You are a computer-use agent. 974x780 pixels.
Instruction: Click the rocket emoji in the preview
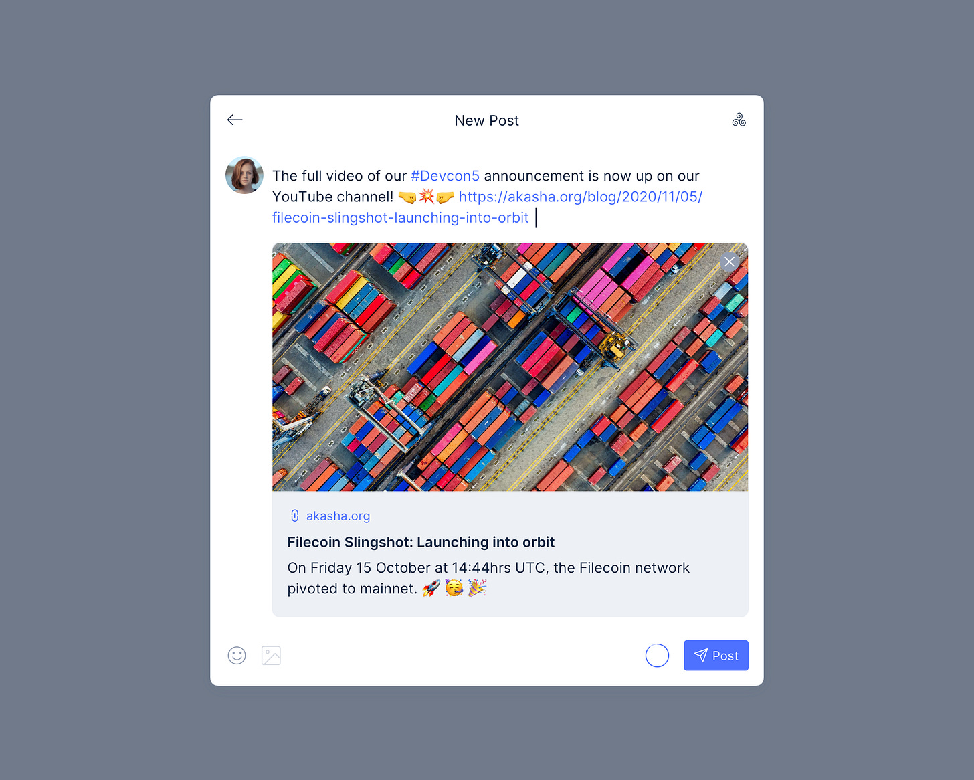click(x=431, y=588)
